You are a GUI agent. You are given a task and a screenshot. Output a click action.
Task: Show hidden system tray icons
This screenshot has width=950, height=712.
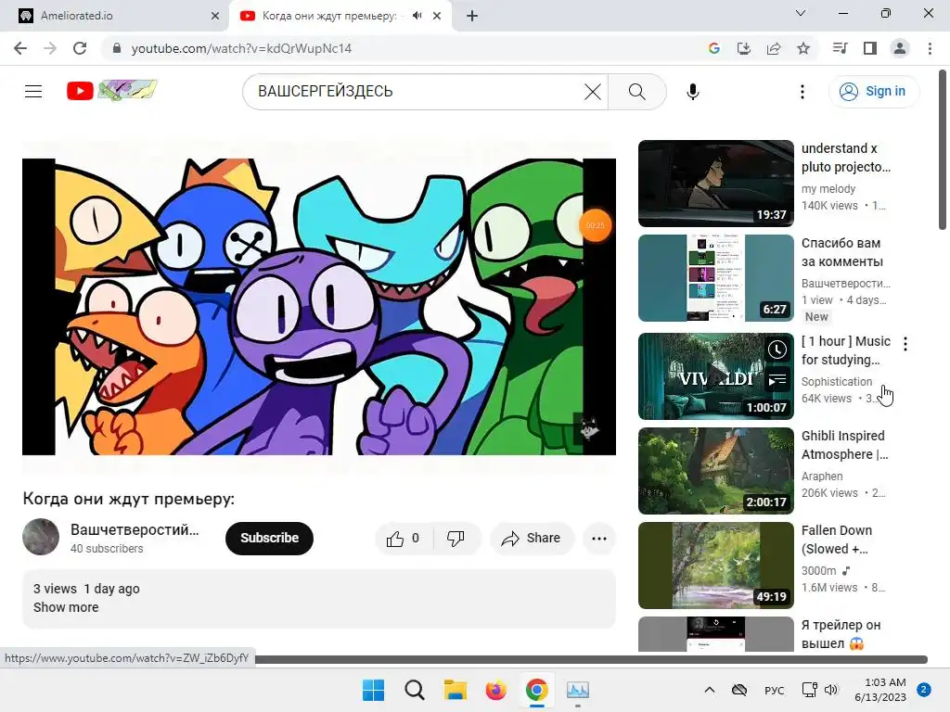pyautogui.click(x=710, y=690)
